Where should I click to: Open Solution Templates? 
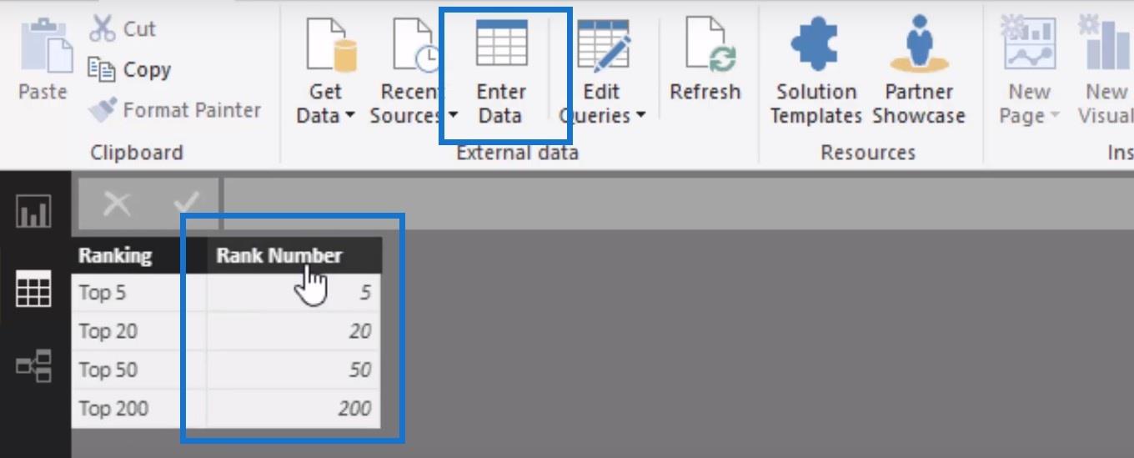pyautogui.click(x=815, y=70)
